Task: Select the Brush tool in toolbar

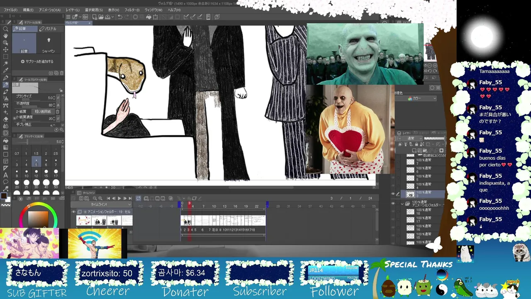Action: [5, 92]
